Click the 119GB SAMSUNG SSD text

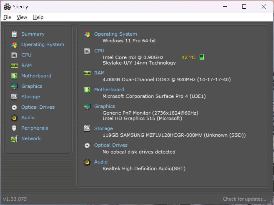[174, 135]
